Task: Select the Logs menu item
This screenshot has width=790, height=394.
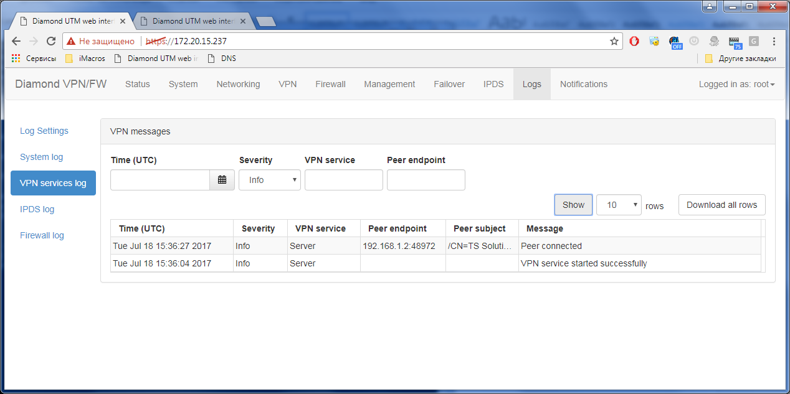Action: click(532, 84)
